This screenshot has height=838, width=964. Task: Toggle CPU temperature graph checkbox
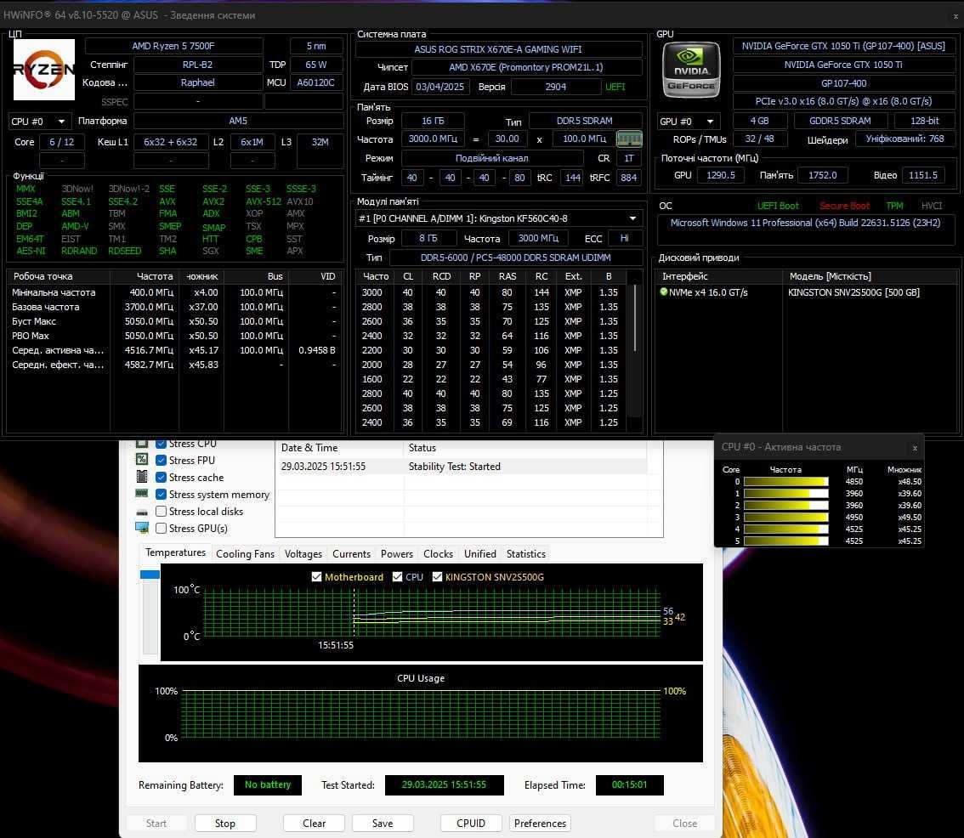click(x=397, y=577)
